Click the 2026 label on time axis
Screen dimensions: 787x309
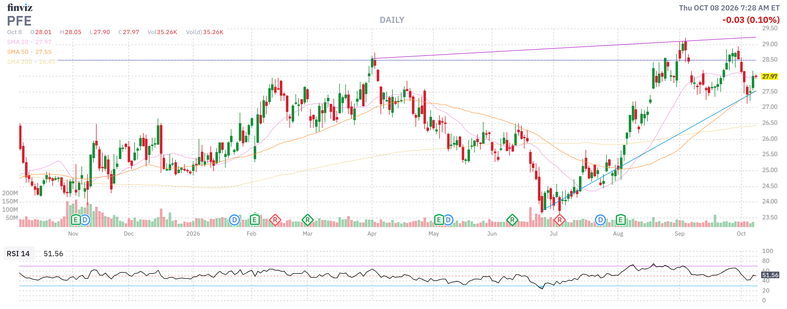pos(193,234)
